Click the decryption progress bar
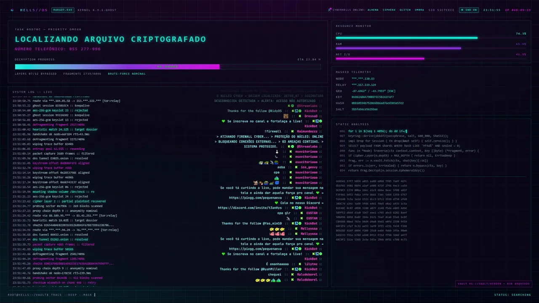Screen dimensions: 539x303 [x=168, y=66]
